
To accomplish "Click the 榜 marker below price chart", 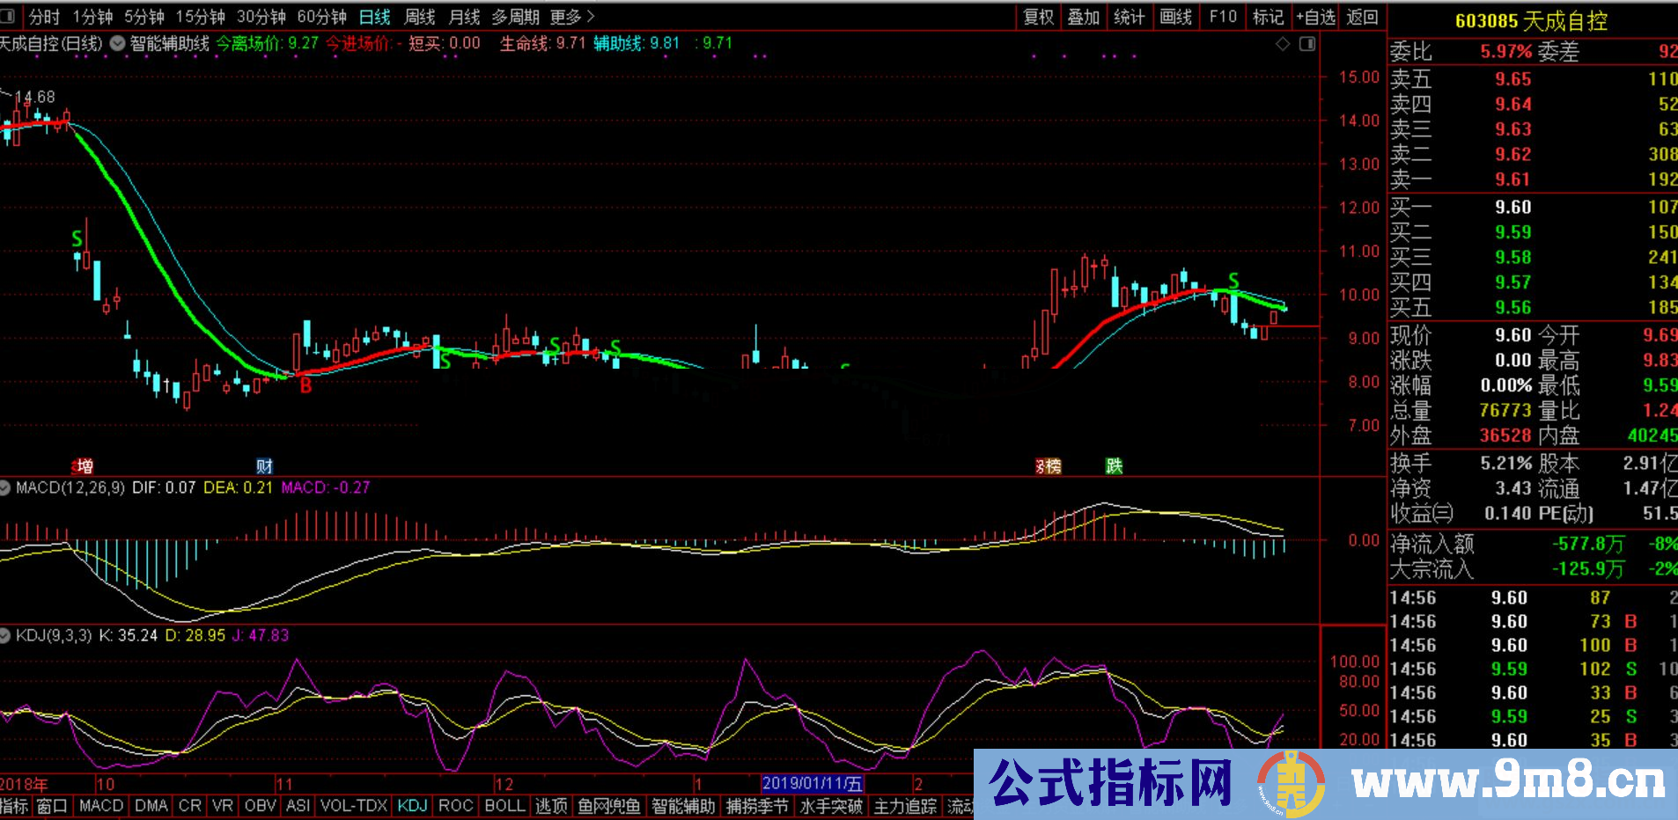I will (x=1049, y=466).
